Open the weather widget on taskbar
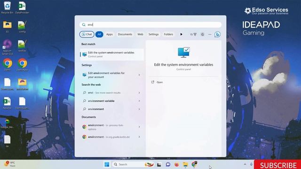 tap(10, 164)
